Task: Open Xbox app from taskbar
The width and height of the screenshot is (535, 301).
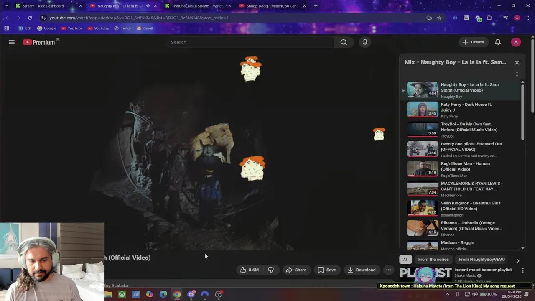Action: tap(122, 294)
